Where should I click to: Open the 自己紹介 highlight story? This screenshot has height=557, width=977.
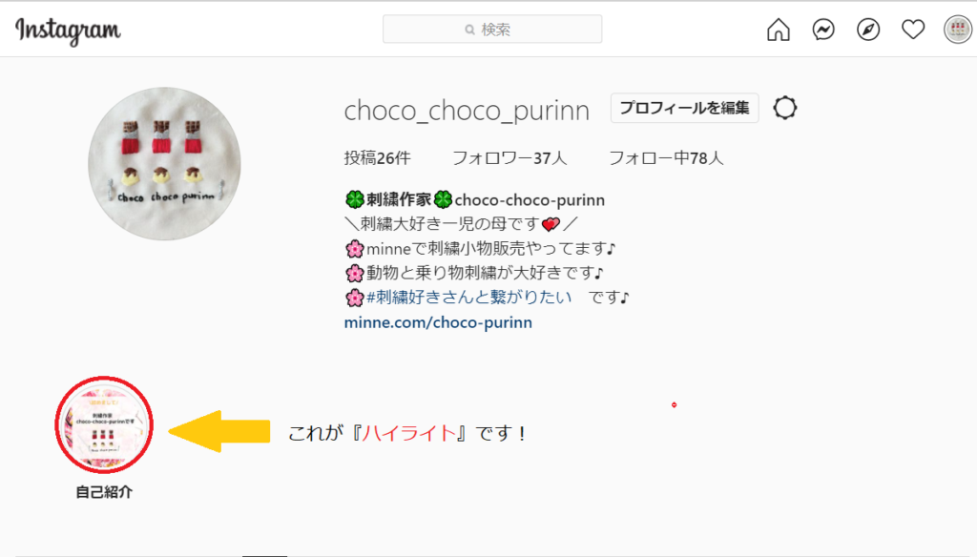[104, 425]
